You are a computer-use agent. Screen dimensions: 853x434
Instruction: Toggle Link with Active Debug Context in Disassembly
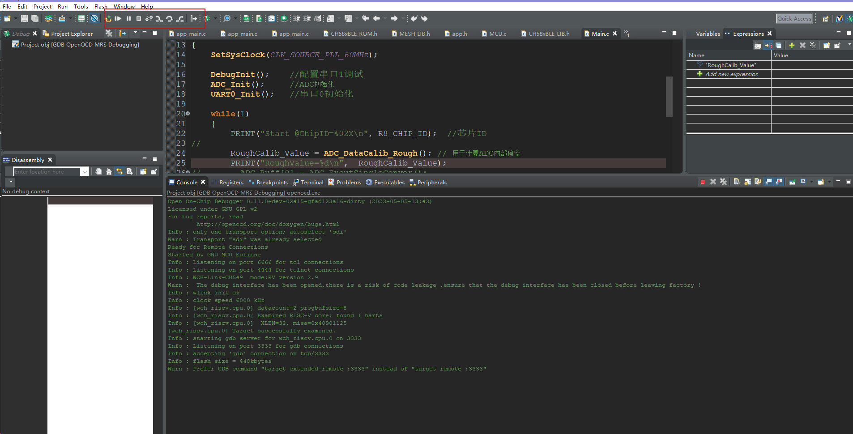click(x=119, y=172)
